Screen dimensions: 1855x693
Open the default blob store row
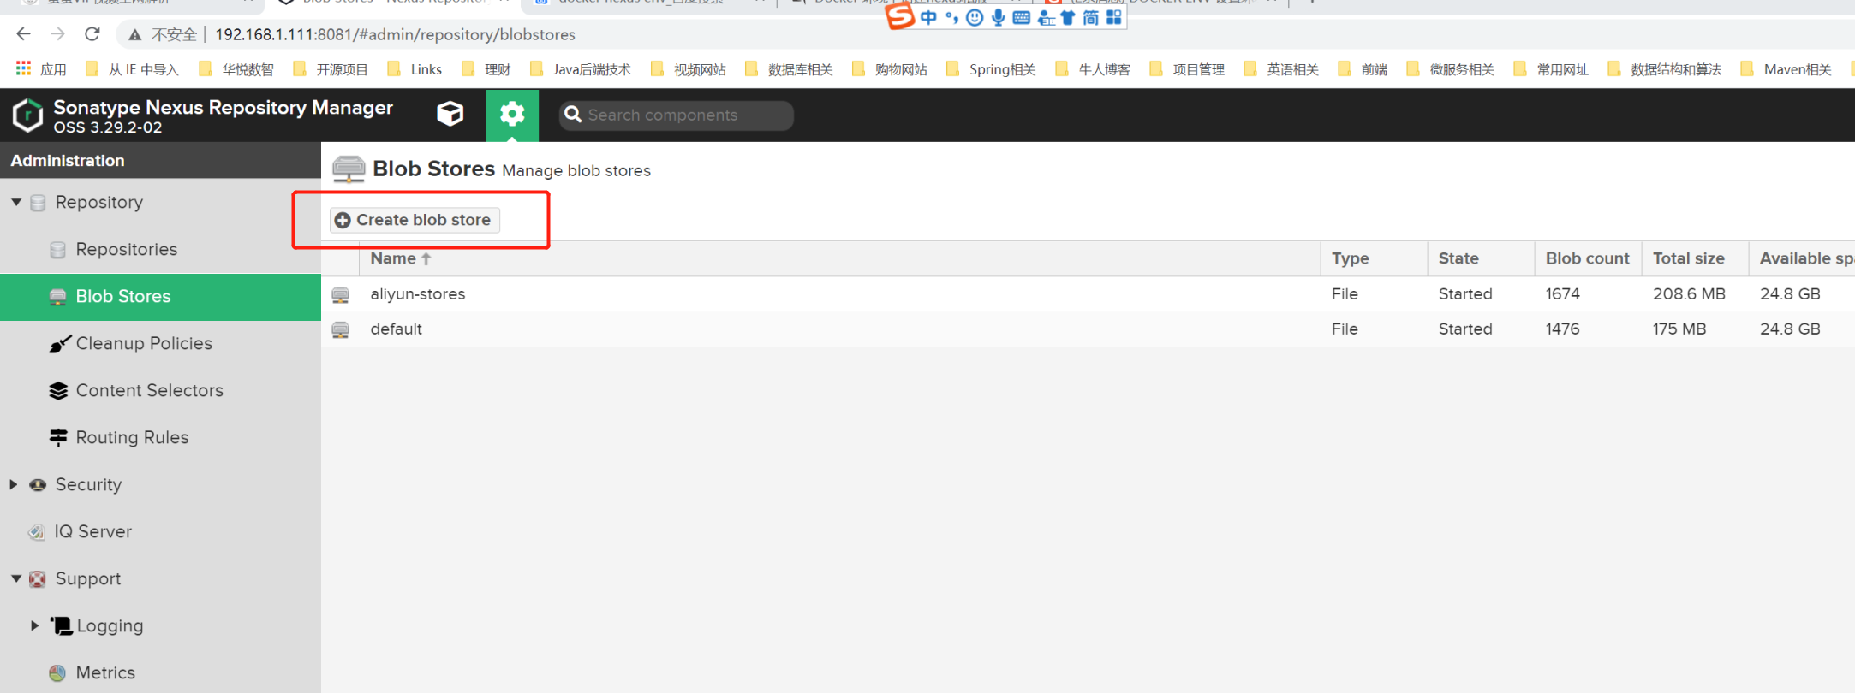click(1088, 329)
